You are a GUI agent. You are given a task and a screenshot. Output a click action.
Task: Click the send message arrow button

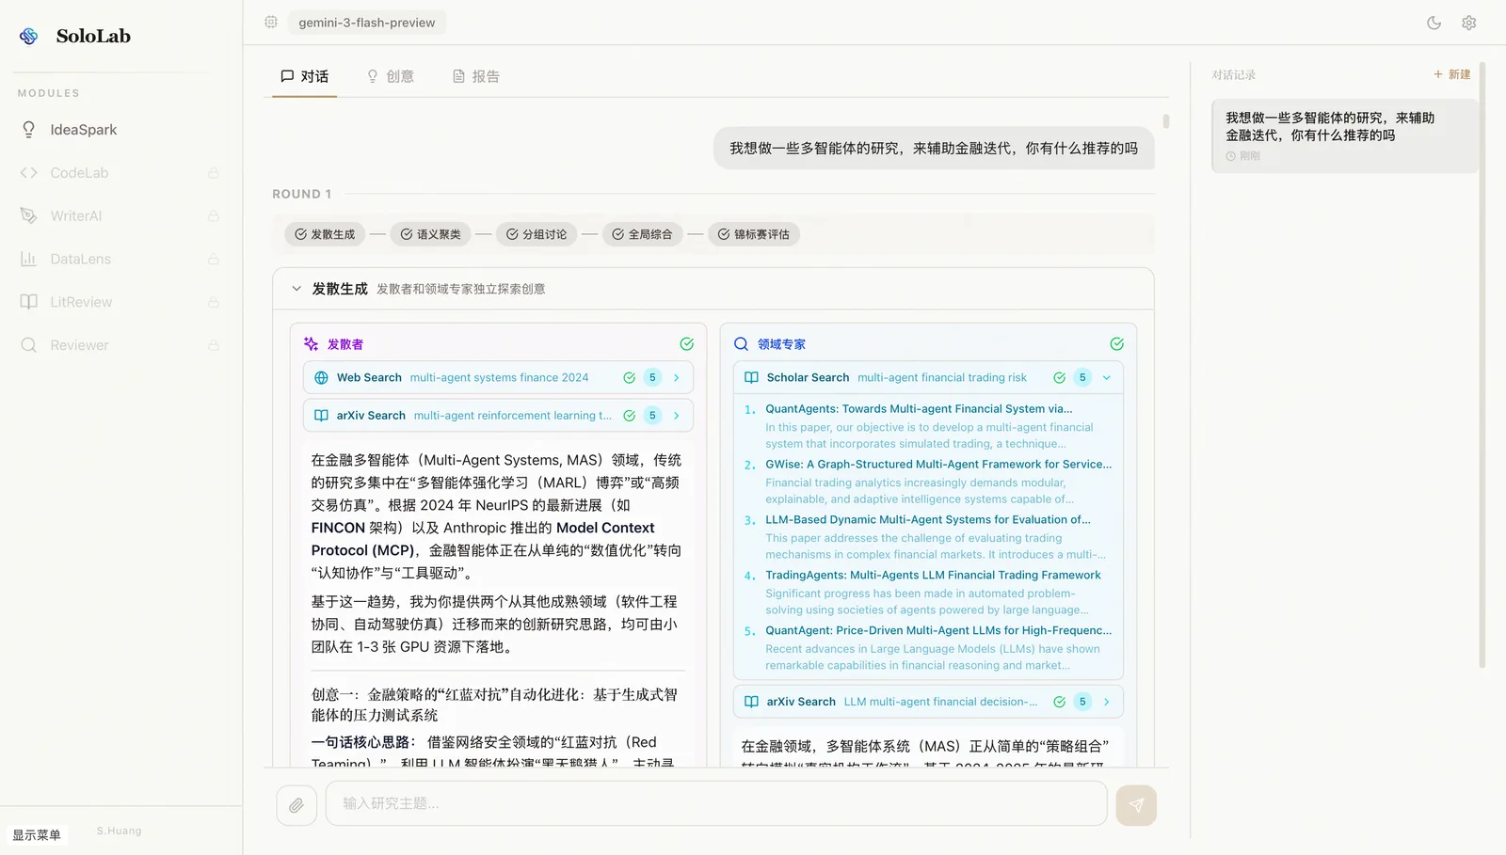1136,805
